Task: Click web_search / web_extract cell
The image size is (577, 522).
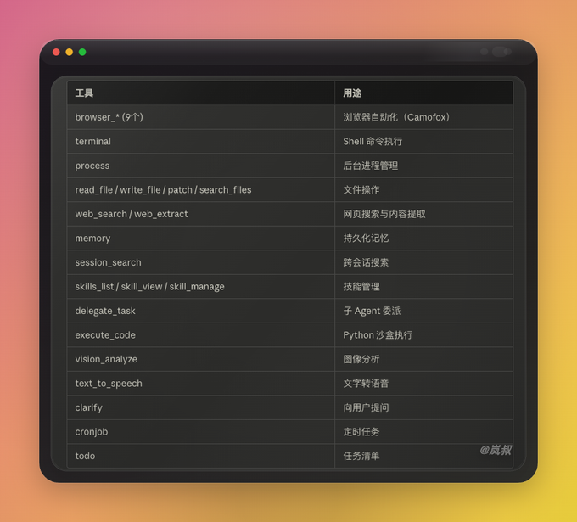Action: coord(201,214)
